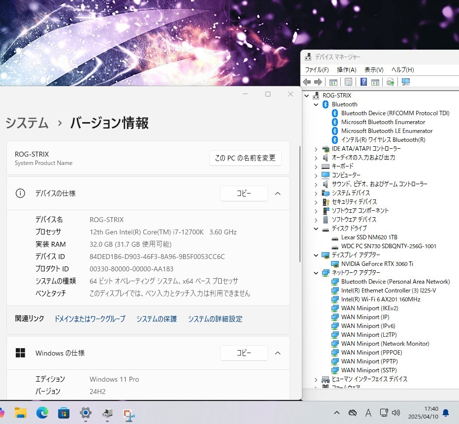This screenshot has height=424, width=459.
Task: Click the blue question mark Help icon
Action: (x=363, y=82)
